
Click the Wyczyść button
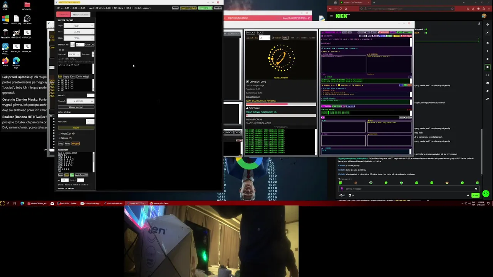coord(75,144)
